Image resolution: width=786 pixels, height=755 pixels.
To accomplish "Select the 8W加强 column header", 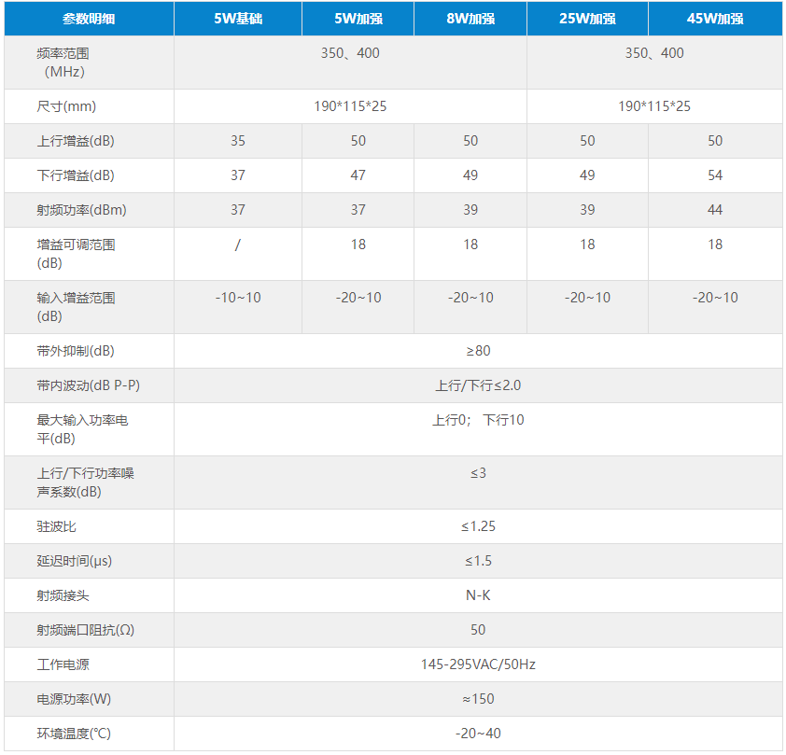I will 470,18.
